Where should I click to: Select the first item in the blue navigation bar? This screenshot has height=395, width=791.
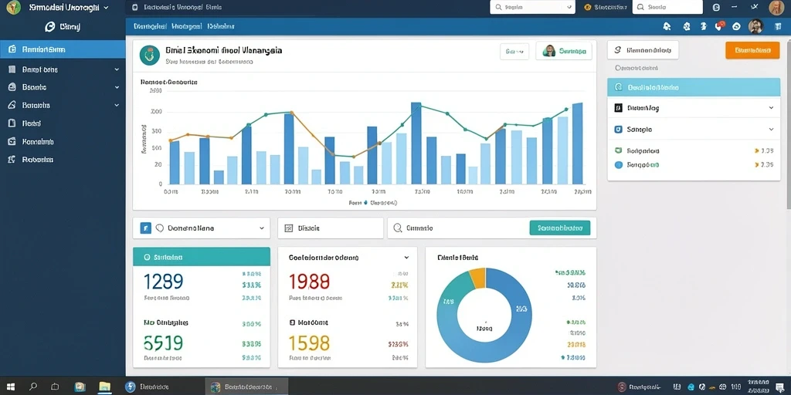pos(150,26)
